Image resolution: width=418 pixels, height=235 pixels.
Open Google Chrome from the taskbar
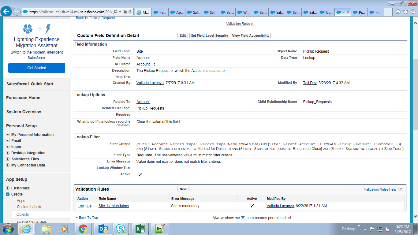coord(83,229)
